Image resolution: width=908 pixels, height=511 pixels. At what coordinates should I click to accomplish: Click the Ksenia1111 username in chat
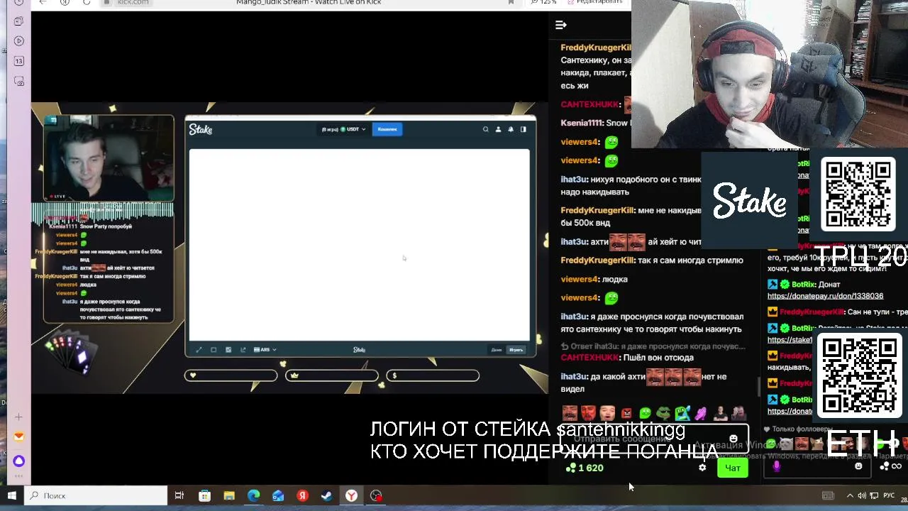(x=582, y=123)
